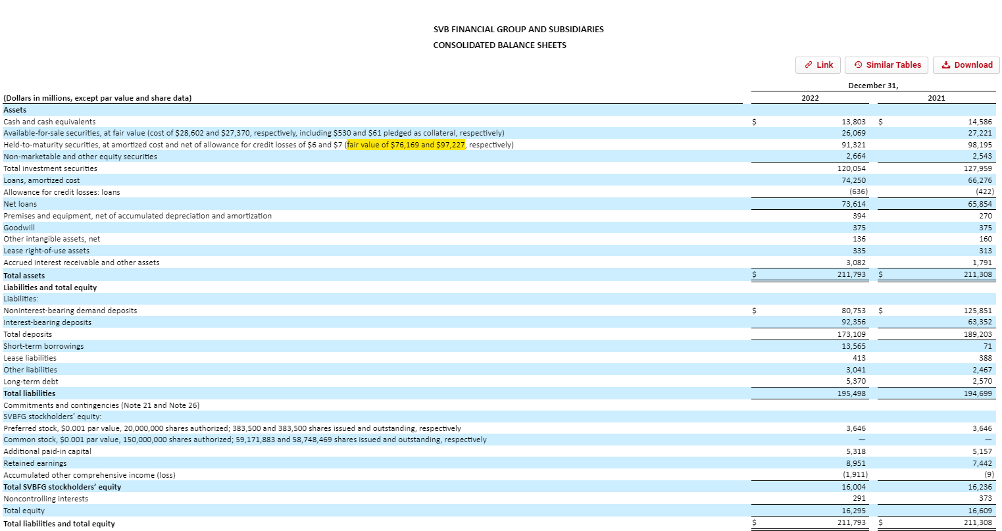Select retained earnings 8,951

click(x=855, y=463)
